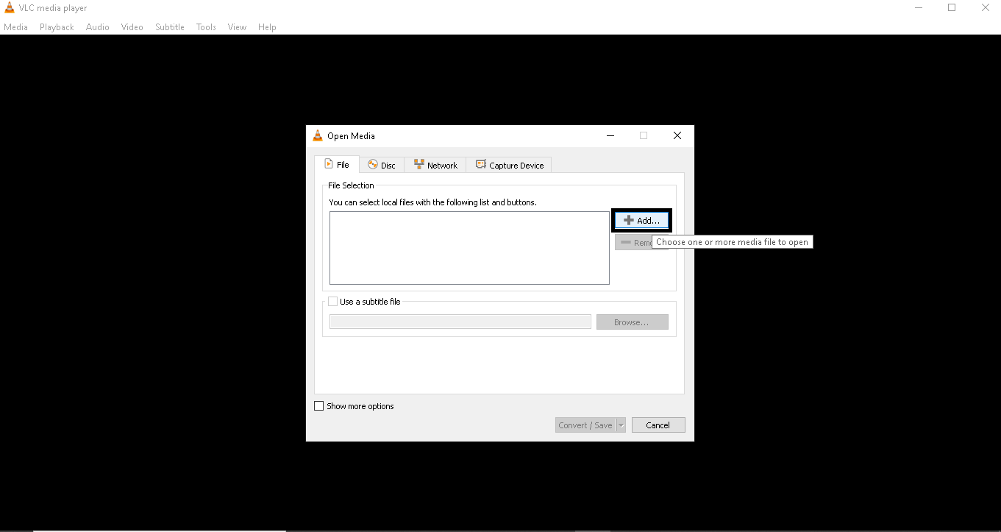1001x532 pixels.
Task: Open the View menu
Action: (237, 27)
